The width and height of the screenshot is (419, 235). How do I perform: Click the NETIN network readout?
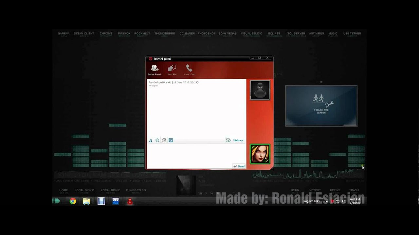pyautogui.click(x=295, y=190)
